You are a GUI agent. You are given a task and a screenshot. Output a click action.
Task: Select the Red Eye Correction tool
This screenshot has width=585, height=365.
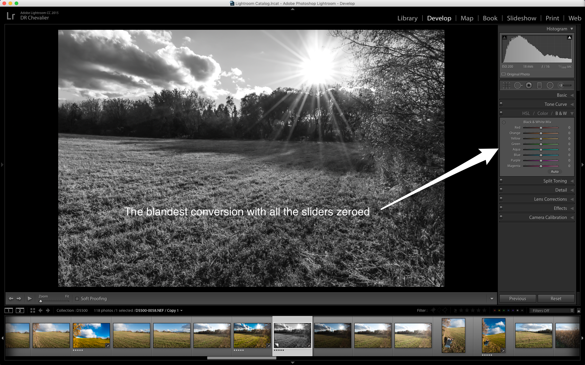coord(529,85)
